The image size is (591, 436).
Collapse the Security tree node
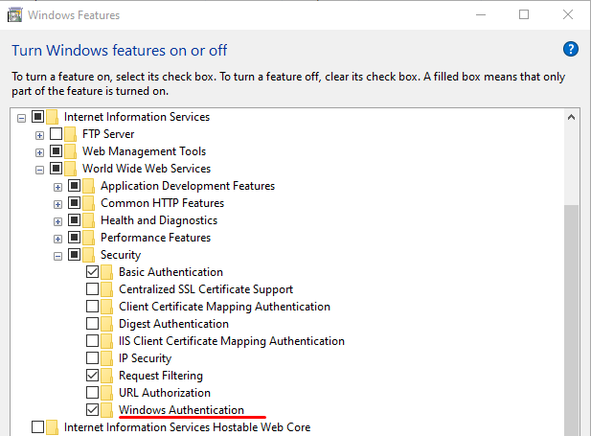click(57, 257)
